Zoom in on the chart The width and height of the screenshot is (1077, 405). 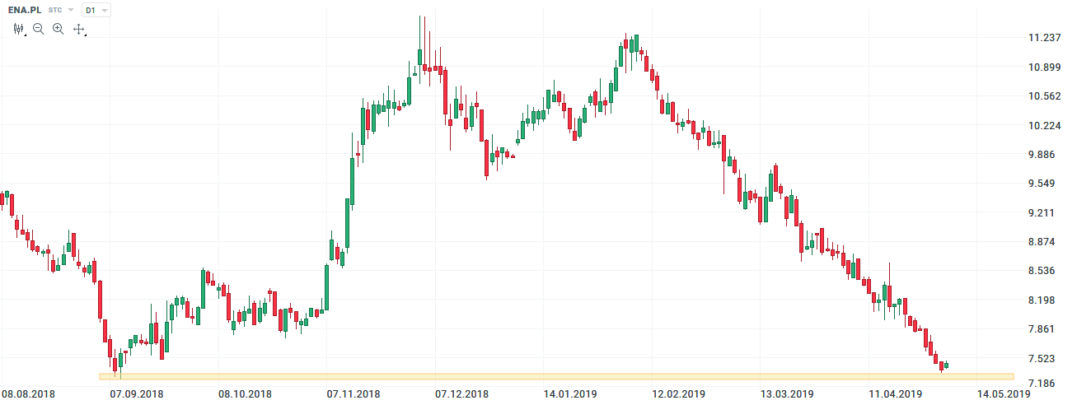58,29
